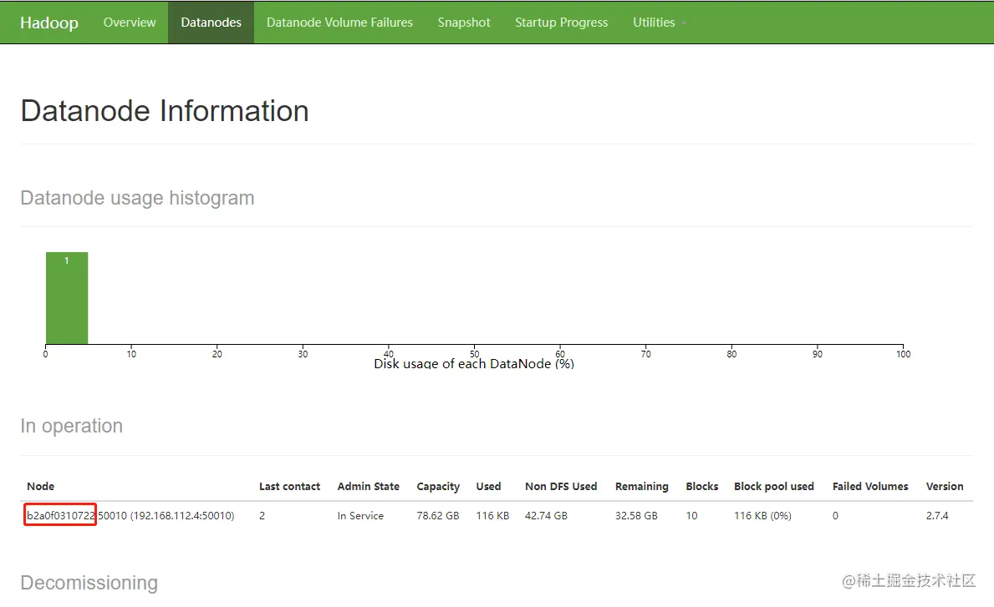Sort by Admin State column header
Viewport: 994px width, 607px height.
[x=369, y=486]
